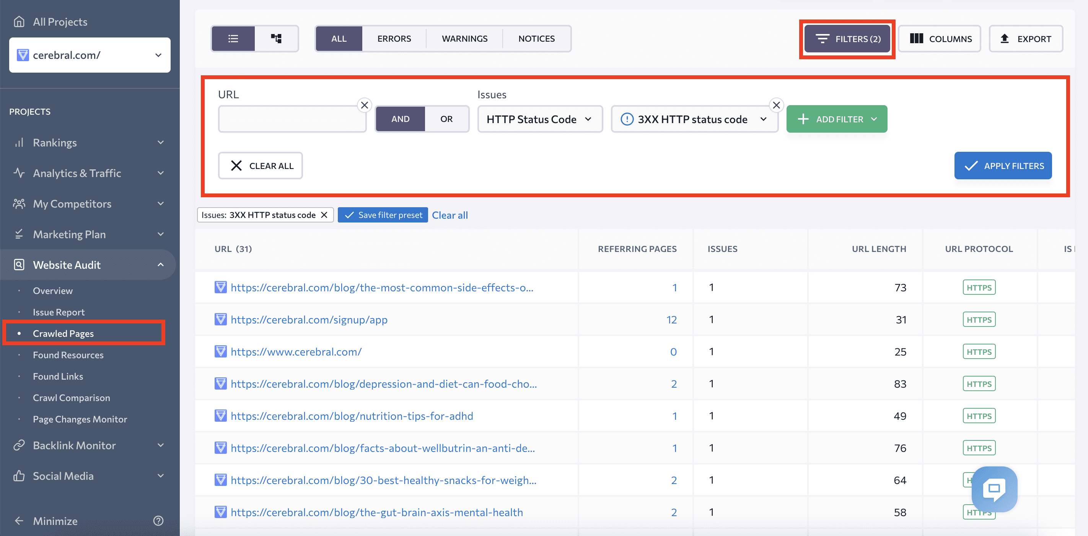Click the EXPORT button
Viewport: 1088px width, 536px height.
(1026, 39)
